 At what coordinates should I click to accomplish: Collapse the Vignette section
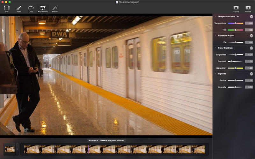click(215, 73)
